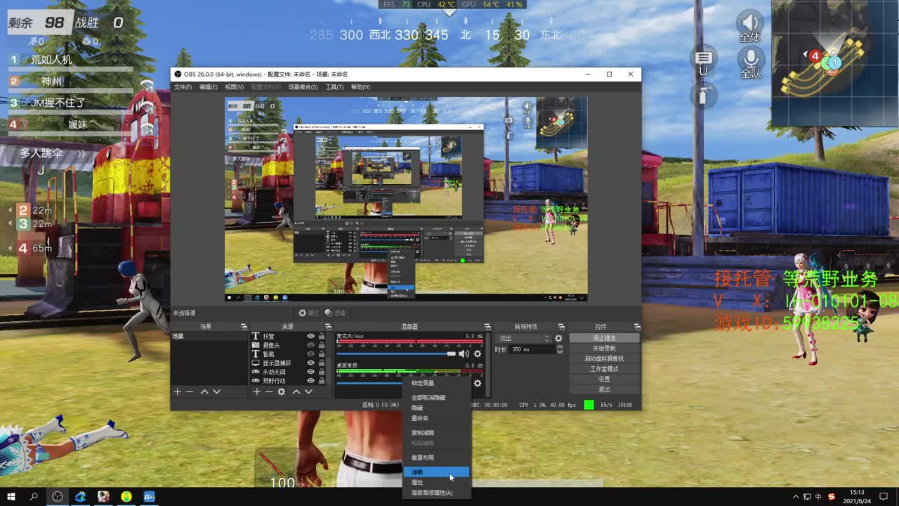Open source properties gear in 来源 toolbar
The image size is (899, 506).
pos(281,391)
